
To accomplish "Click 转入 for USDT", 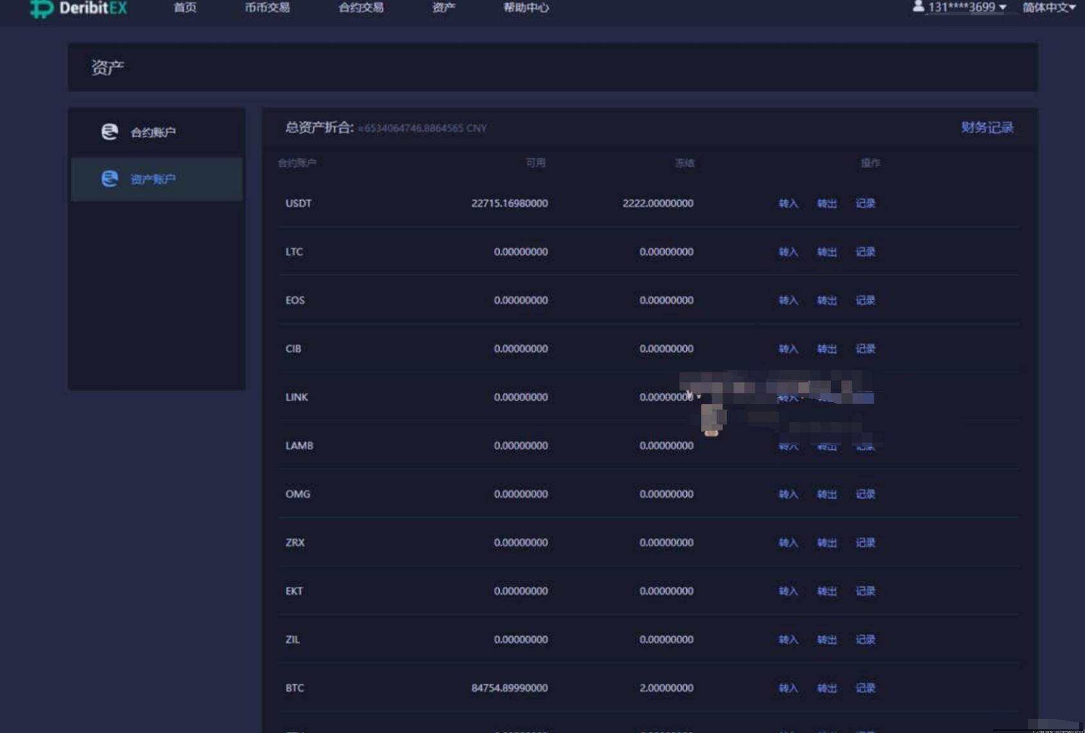I will (788, 203).
